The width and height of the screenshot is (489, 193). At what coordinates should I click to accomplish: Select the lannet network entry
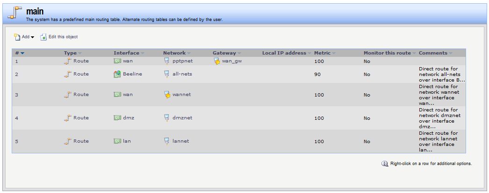click(180, 141)
